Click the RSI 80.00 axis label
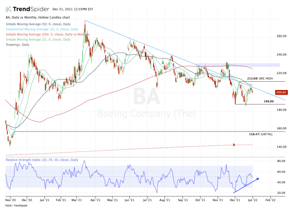Image resolution: width=293 pixels, height=208 pixels. [281, 161]
